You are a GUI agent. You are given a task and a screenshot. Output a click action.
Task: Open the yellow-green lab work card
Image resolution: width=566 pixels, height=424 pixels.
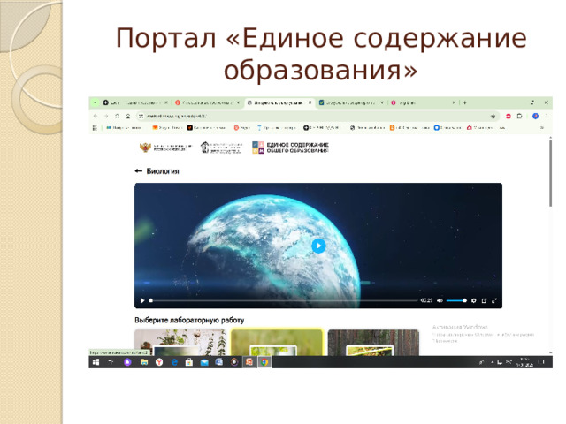pos(277,342)
